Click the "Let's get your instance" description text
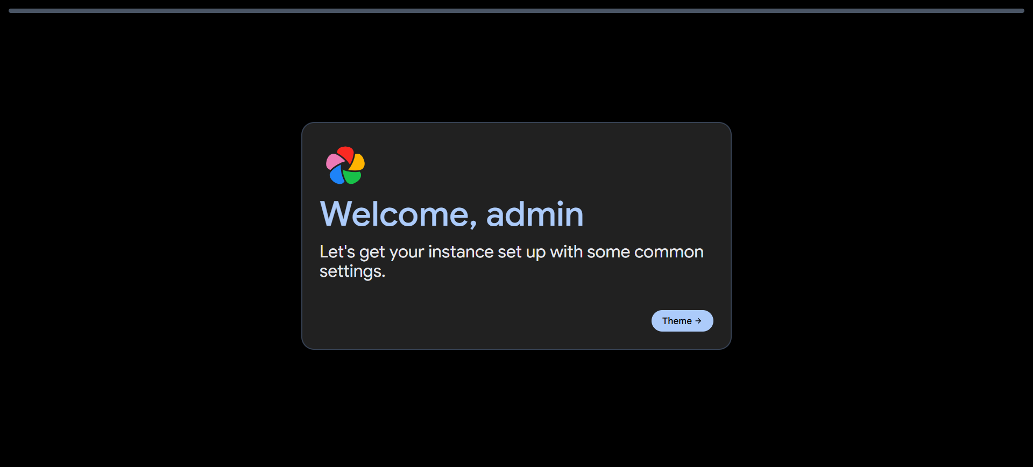The width and height of the screenshot is (1033, 467). [x=512, y=261]
